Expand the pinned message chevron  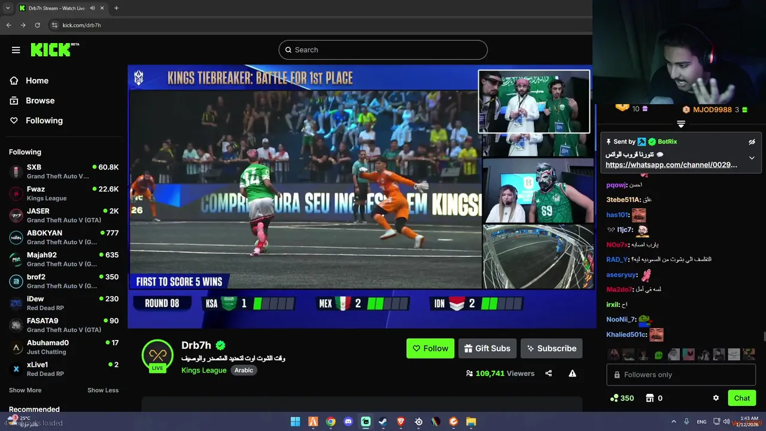click(752, 158)
